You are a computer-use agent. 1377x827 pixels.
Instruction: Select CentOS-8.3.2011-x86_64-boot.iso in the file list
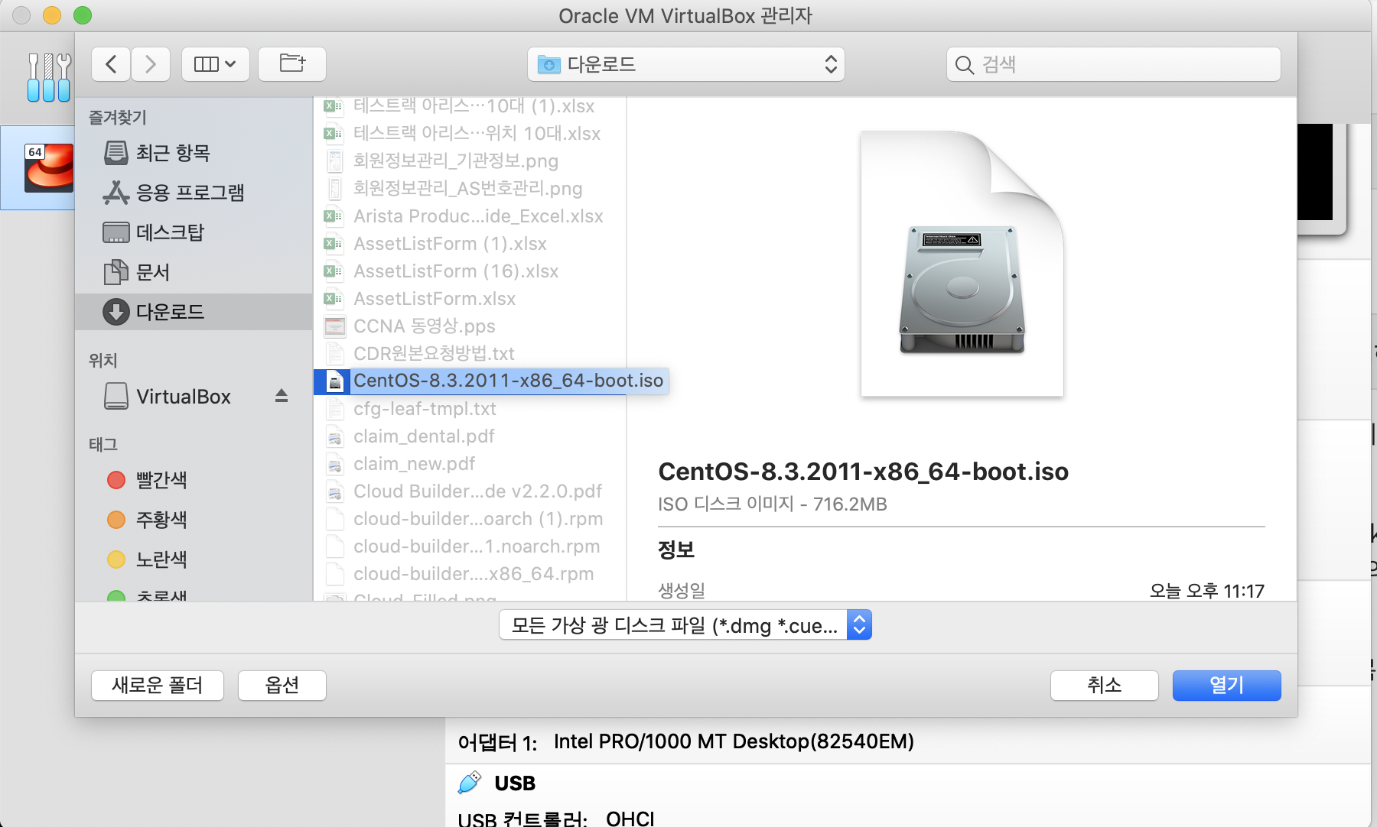point(492,381)
